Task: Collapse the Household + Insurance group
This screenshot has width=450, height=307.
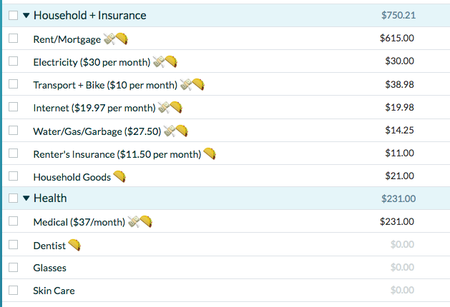Action: (x=26, y=15)
